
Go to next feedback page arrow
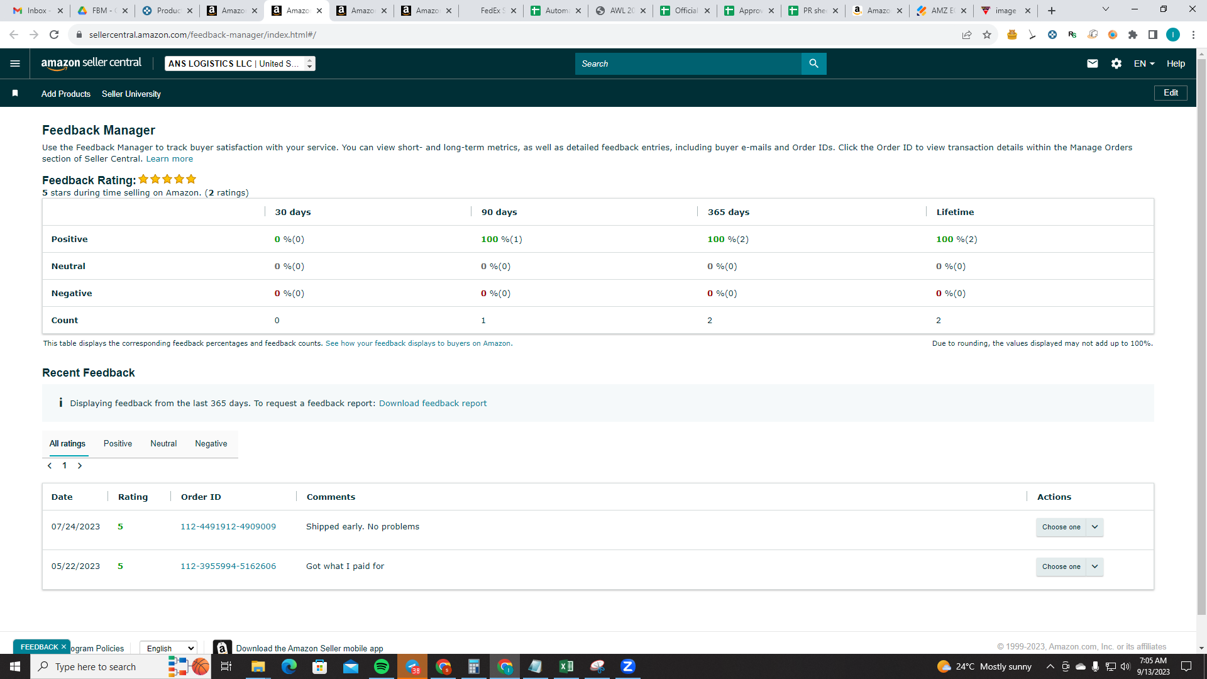pyautogui.click(x=80, y=466)
